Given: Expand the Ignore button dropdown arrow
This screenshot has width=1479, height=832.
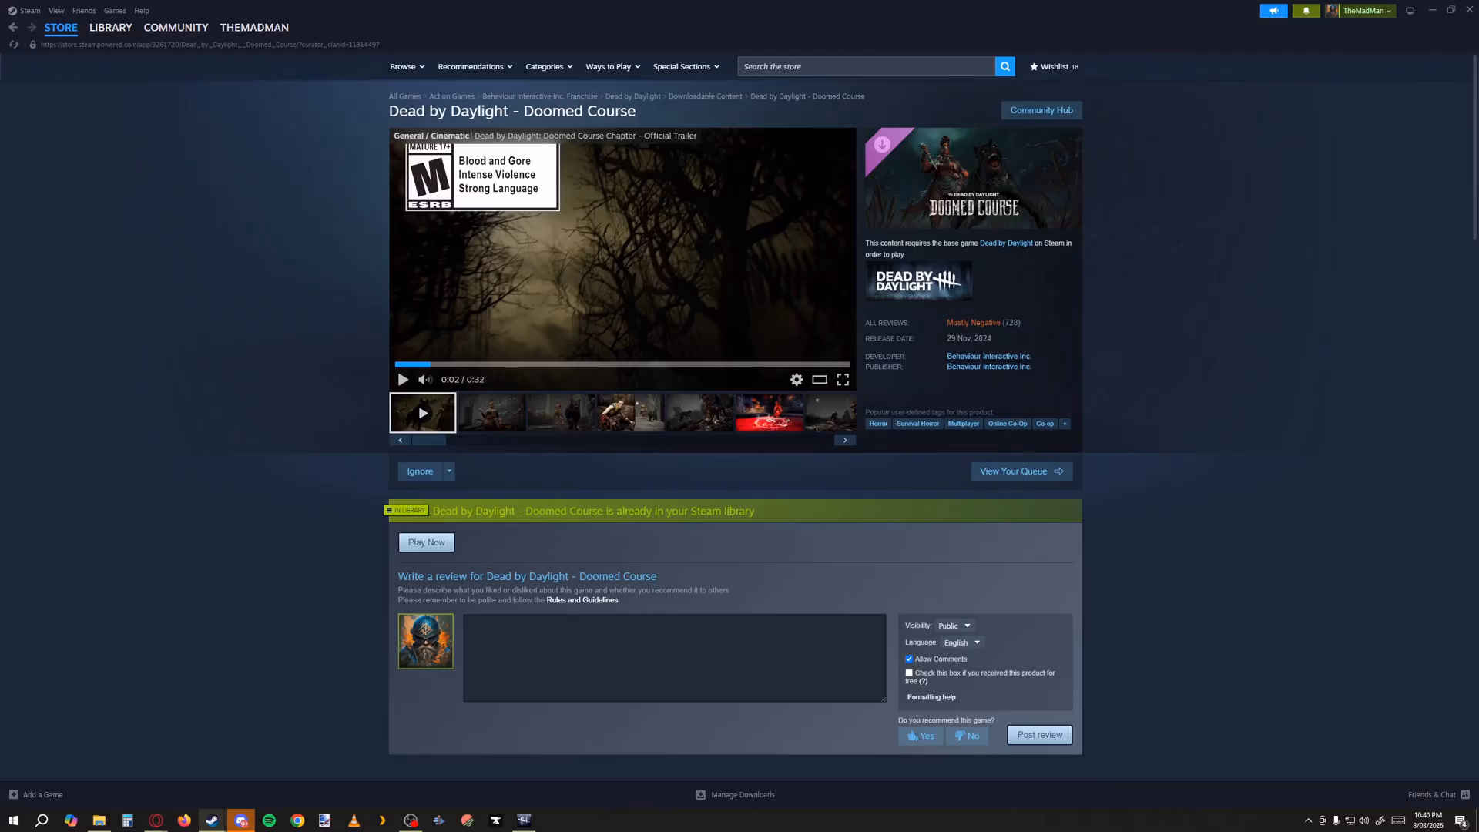Looking at the screenshot, I should (x=449, y=471).
